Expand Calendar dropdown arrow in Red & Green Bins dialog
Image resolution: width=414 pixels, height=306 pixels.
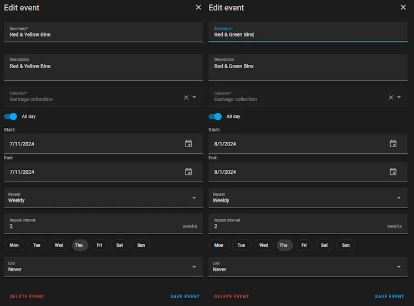coord(398,97)
